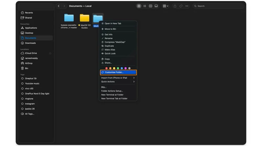Switch to list view in toolbar

tap(144, 6)
